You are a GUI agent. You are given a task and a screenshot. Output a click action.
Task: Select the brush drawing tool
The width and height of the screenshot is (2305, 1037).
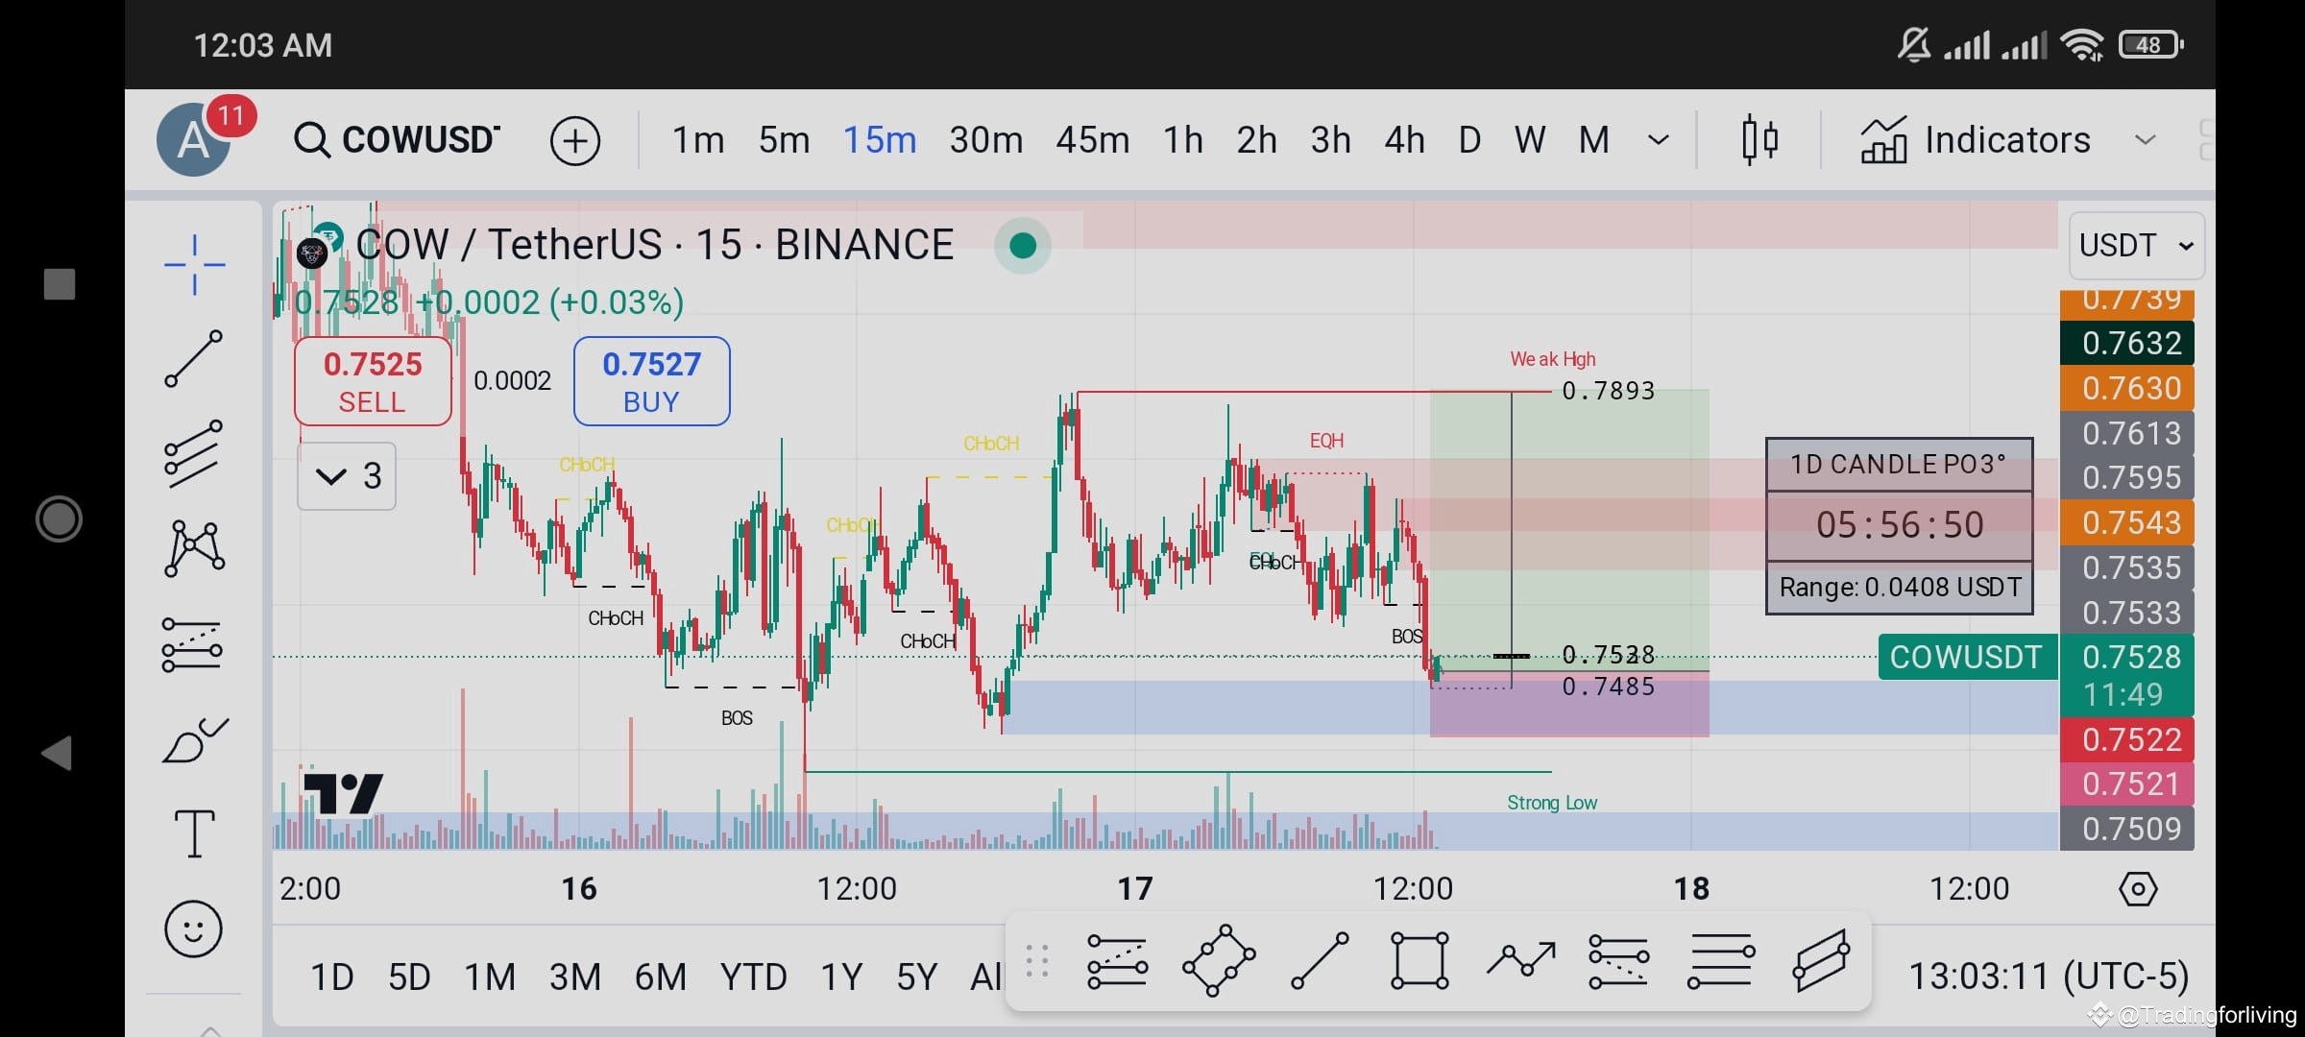(194, 739)
